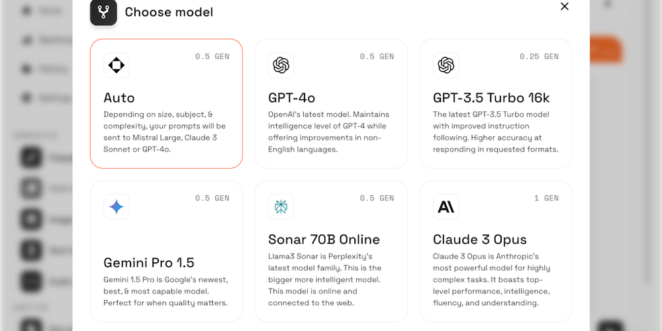Select the Claude 3 Opus title
This screenshot has height=331, width=662.
point(479,240)
